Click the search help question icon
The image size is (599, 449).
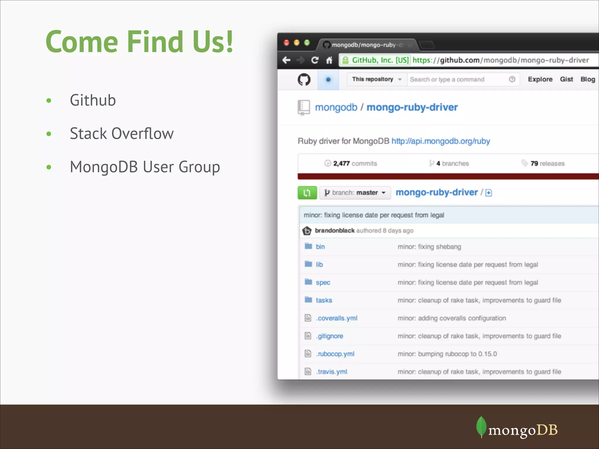512,79
